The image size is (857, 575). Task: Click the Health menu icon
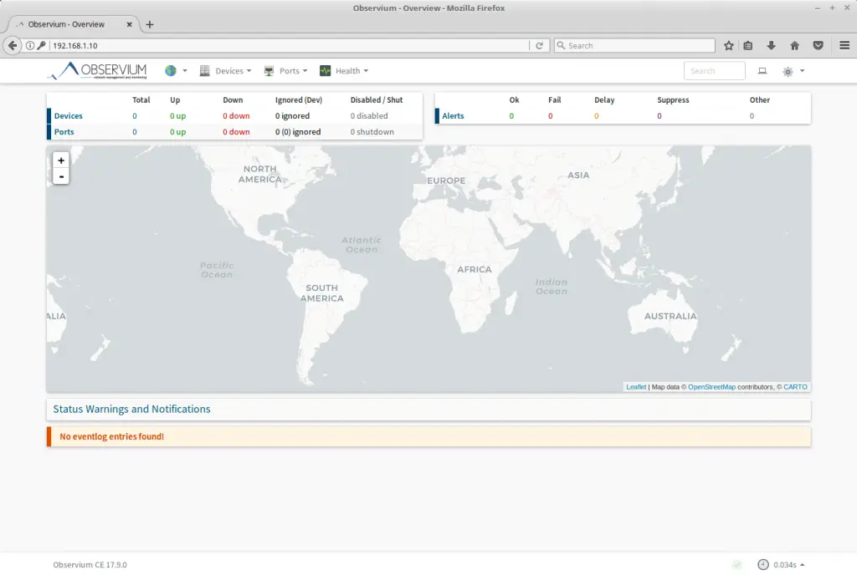click(326, 71)
